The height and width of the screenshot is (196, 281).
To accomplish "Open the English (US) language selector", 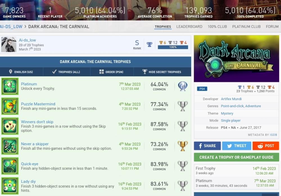I will (x=21, y=72).
